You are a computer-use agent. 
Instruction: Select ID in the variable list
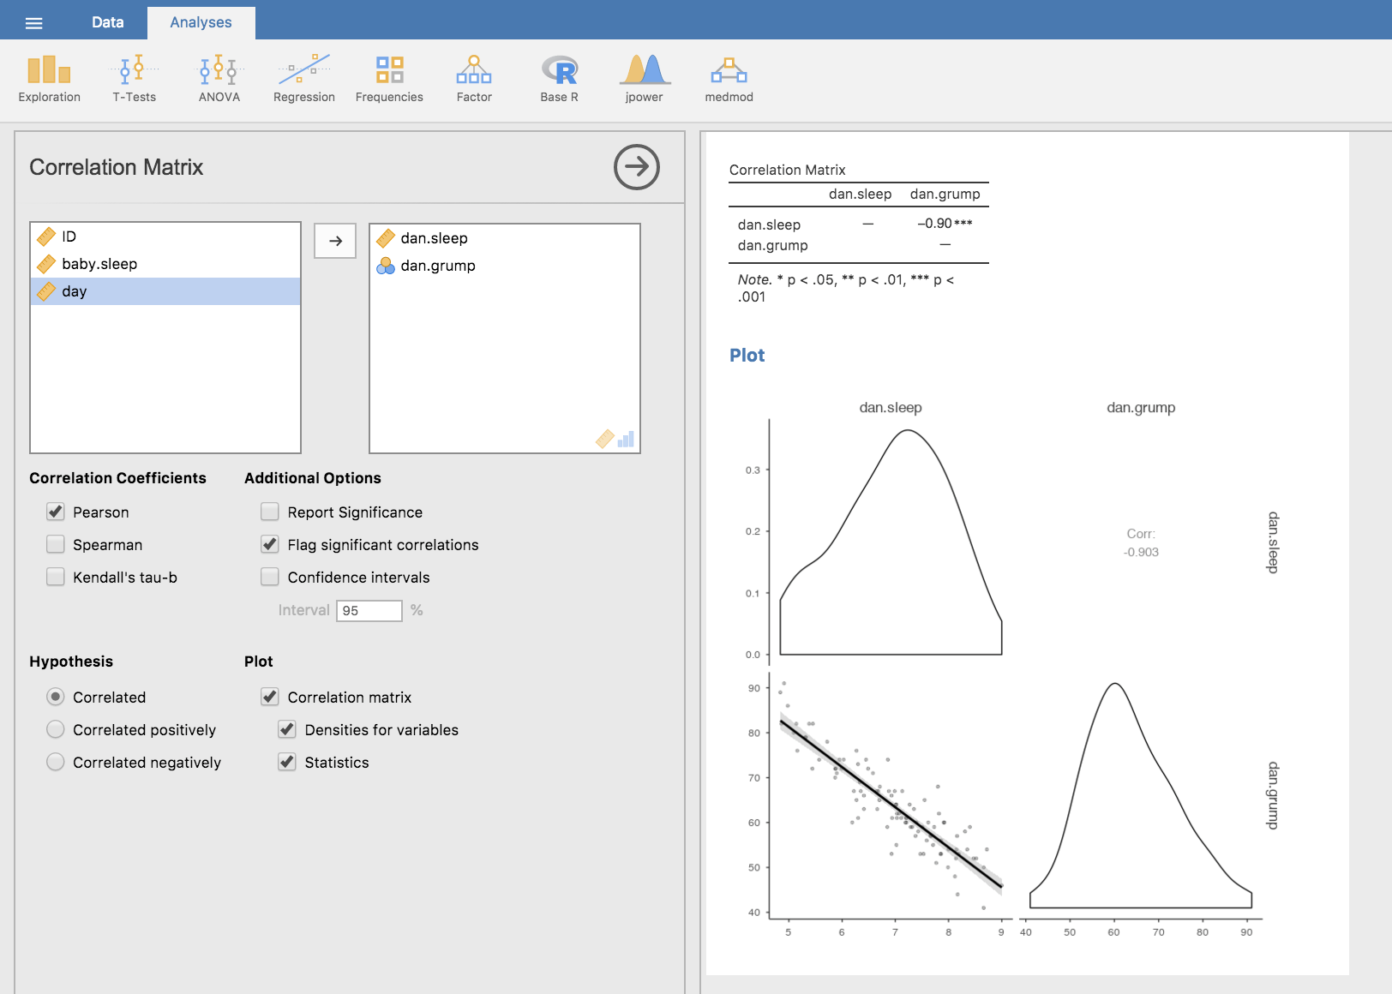click(165, 237)
